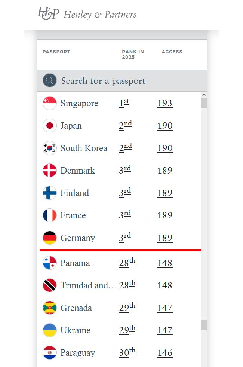Open Finland's 189 access link

[164, 193]
